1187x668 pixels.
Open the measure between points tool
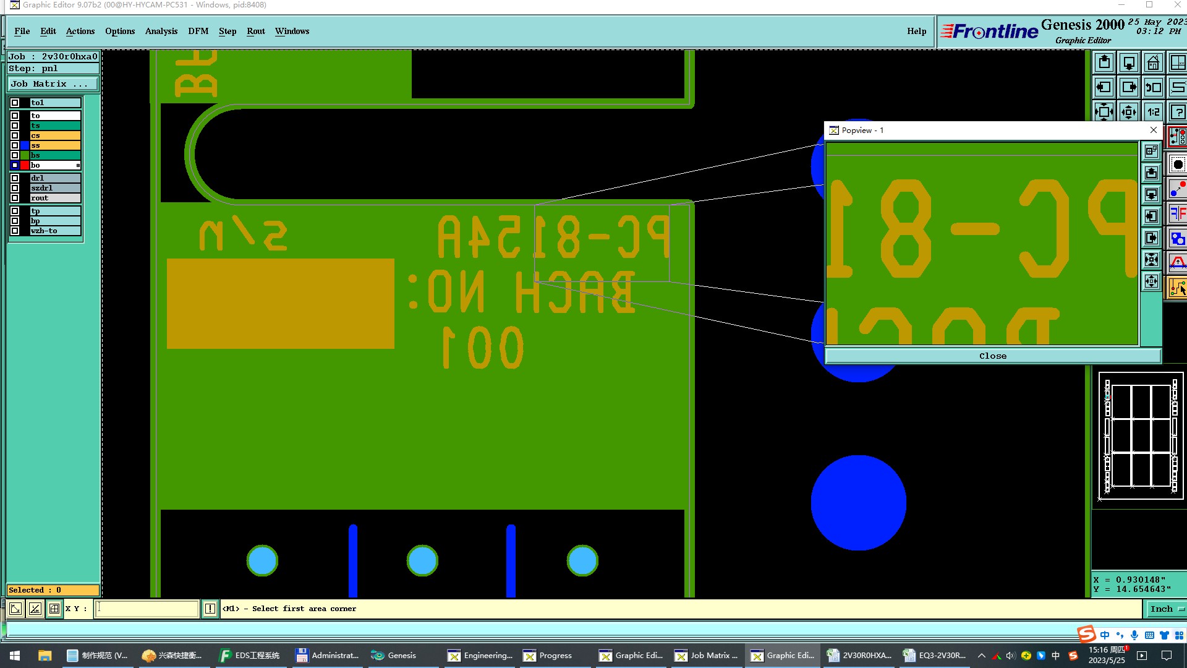point(1177,189)
